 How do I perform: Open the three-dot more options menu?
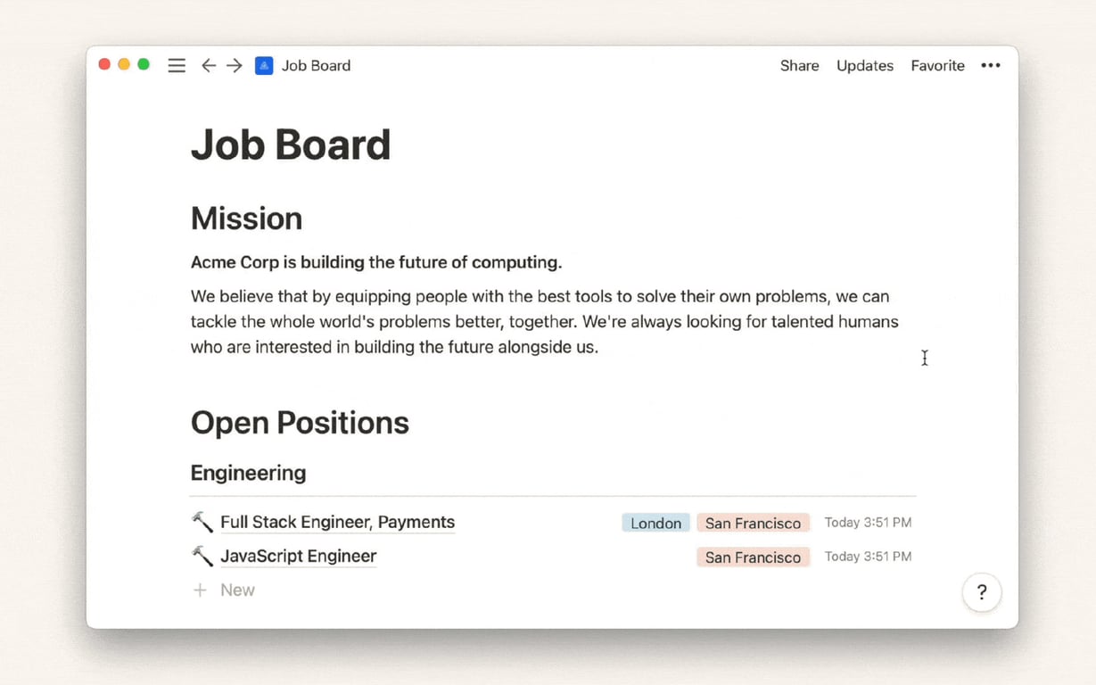pyautogui.click(x=990, y=65)
